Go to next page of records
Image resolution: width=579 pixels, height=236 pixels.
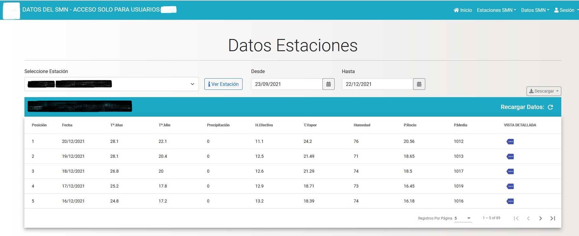tap(540, 218)
